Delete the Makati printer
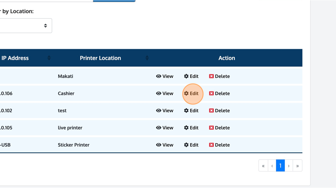Image resolution: width=336 pixels, height=188 pixels. tap(219, 76)
